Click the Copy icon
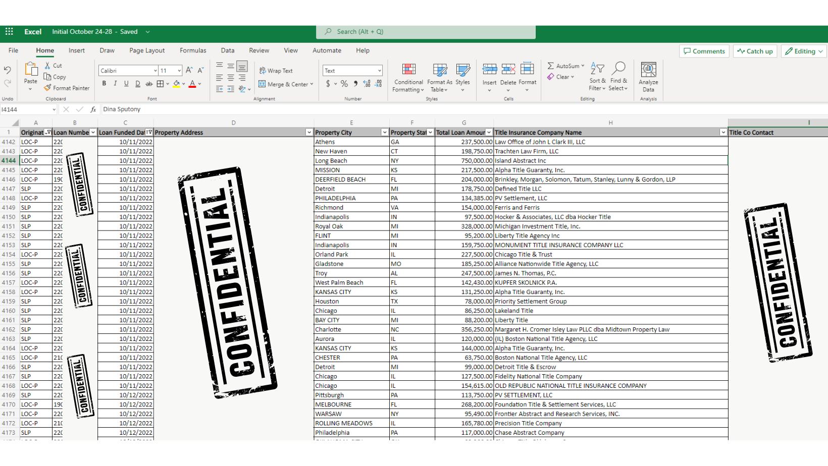 47,77
